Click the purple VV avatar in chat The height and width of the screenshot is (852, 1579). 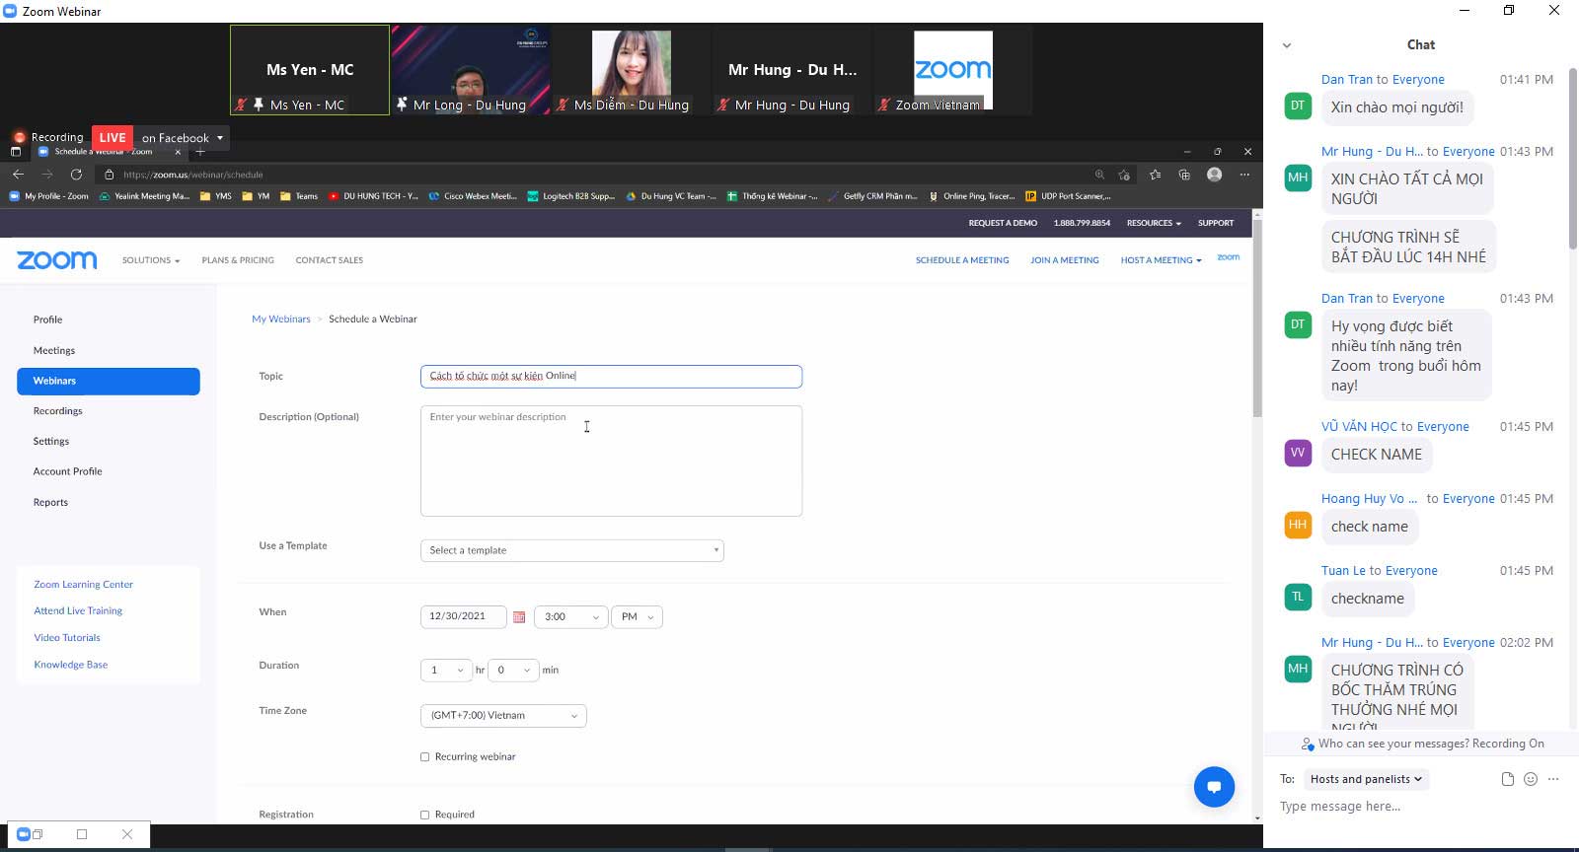(x=1298, y=453)
